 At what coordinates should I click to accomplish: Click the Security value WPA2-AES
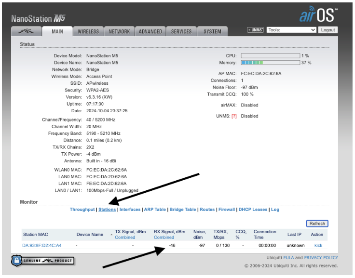tap(97, 90)
